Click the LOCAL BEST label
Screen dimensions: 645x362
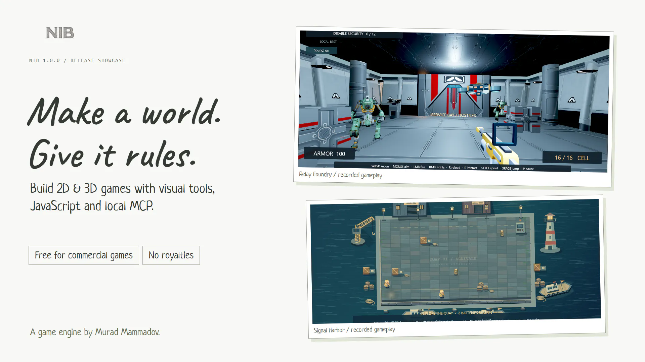click(x=330, y=42)
